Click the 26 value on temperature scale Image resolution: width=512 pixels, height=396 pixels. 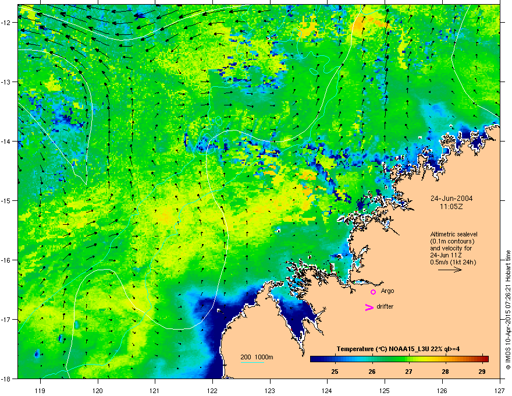372,372
